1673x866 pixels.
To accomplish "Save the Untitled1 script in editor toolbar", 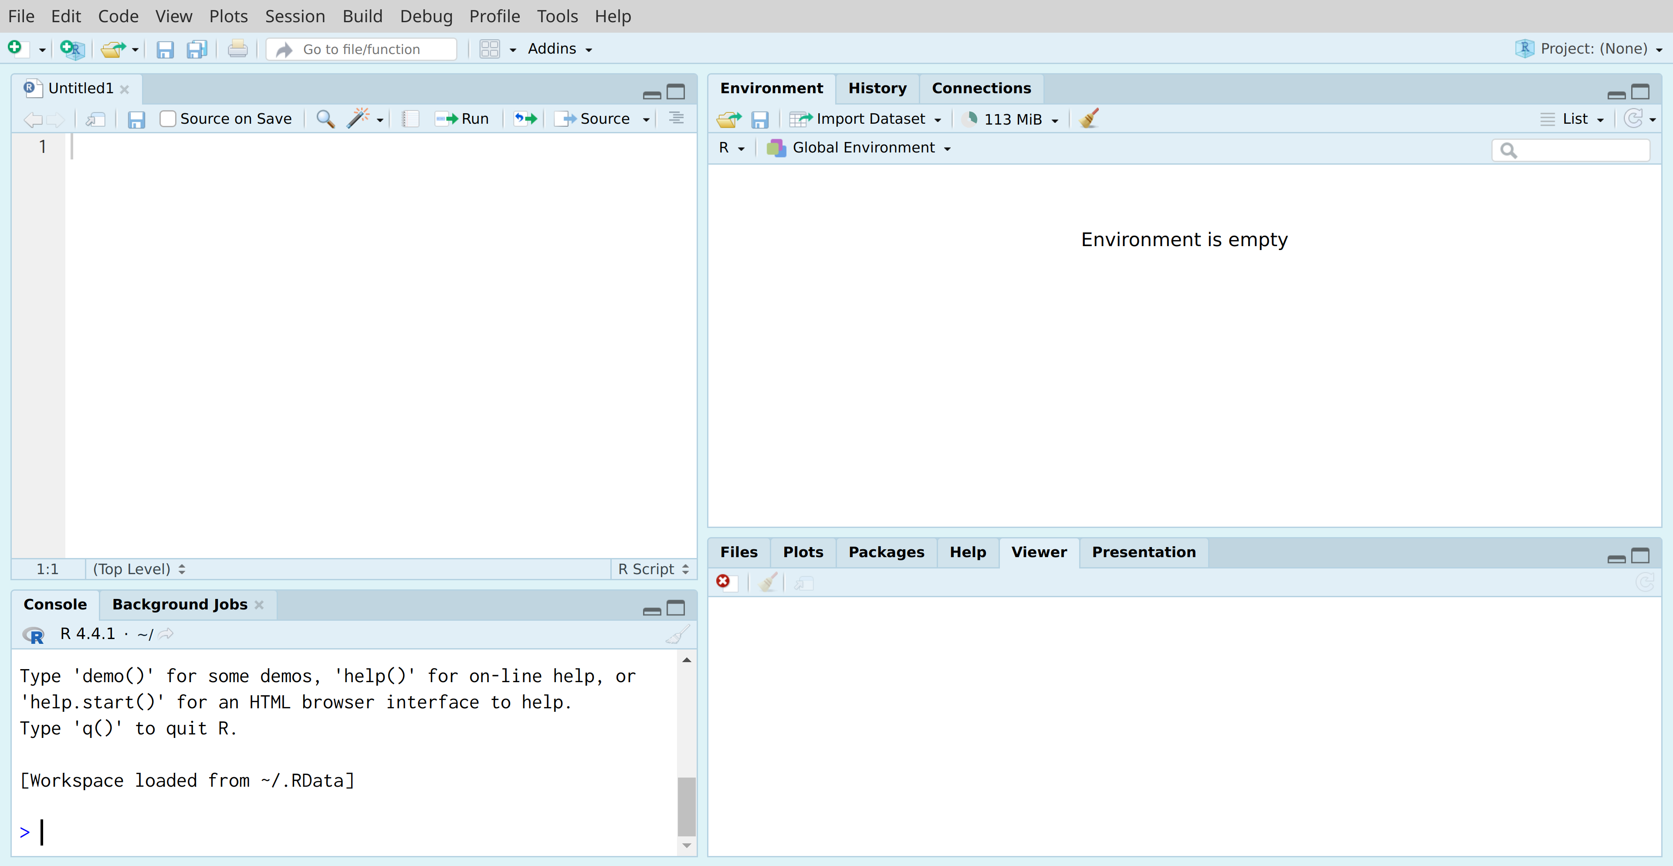I will point(136,119).
